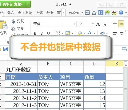Center text horizontally
The width and height of the screenshot is (128, 110).
tap(122, 33)
